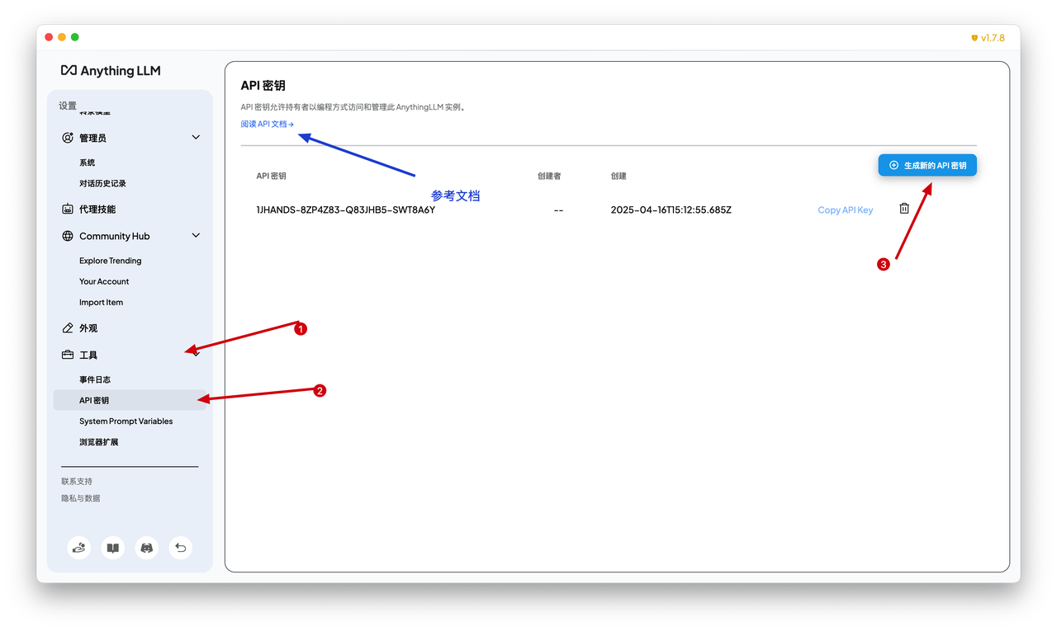Click the macOS yellow minimize button
The width and height of the screenshot is (1057, 631).
pos(62,37)
